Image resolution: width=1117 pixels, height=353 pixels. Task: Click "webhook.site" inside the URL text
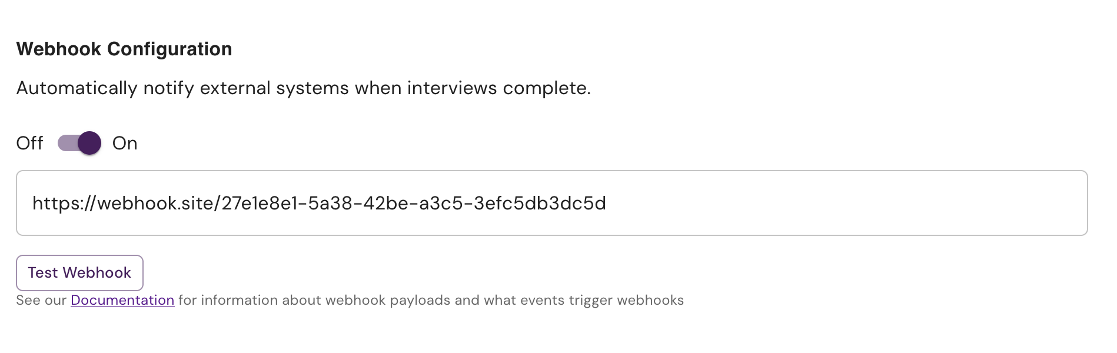click(x=156, y=204)
